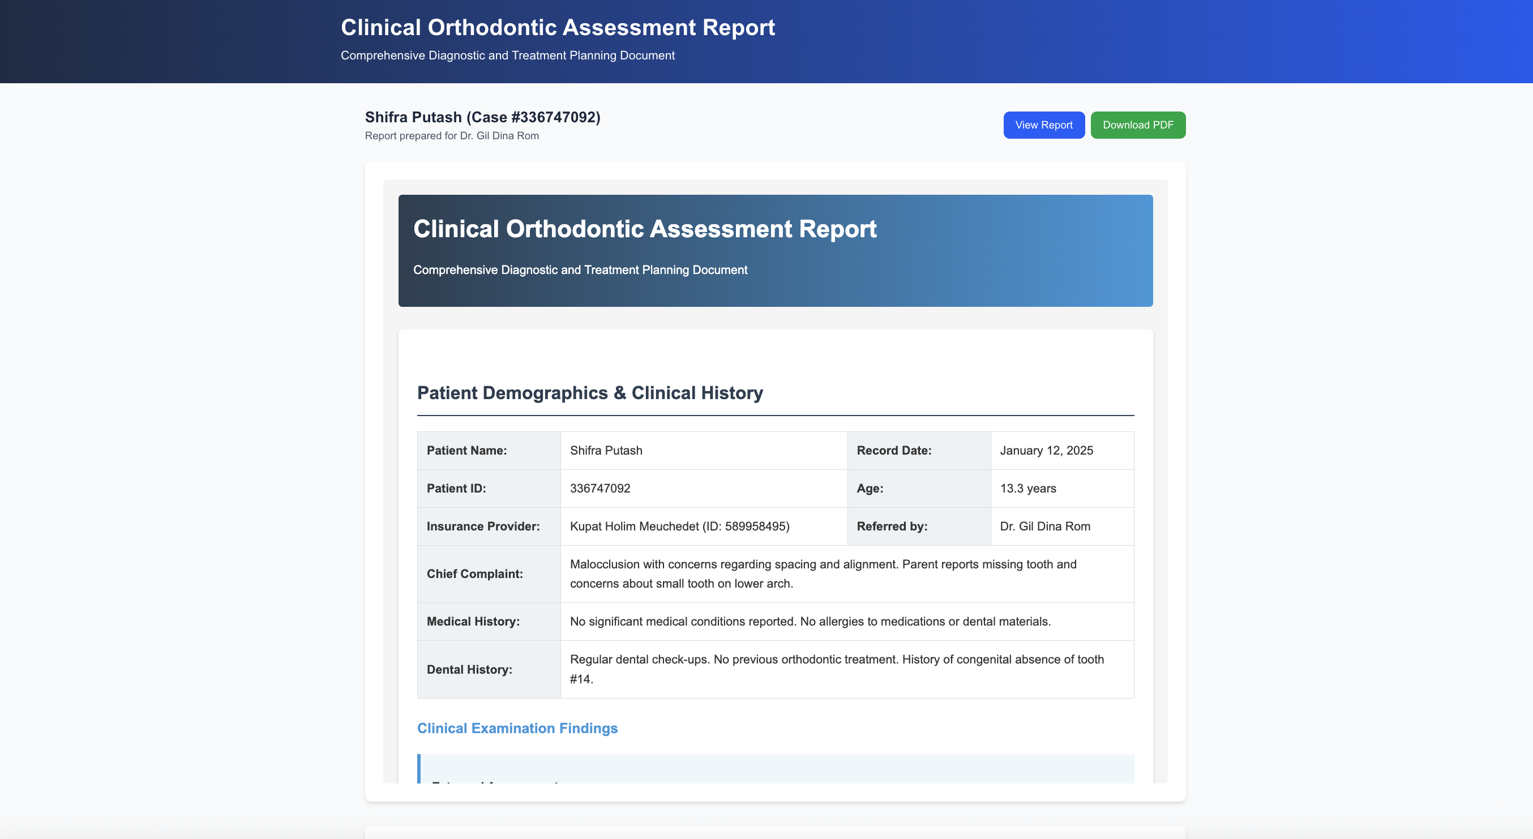Click the Chief Complaint description text
Screen dimensions: 1533x839
pos(823,573)
